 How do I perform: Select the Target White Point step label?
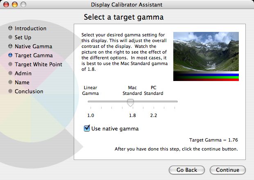39,64
